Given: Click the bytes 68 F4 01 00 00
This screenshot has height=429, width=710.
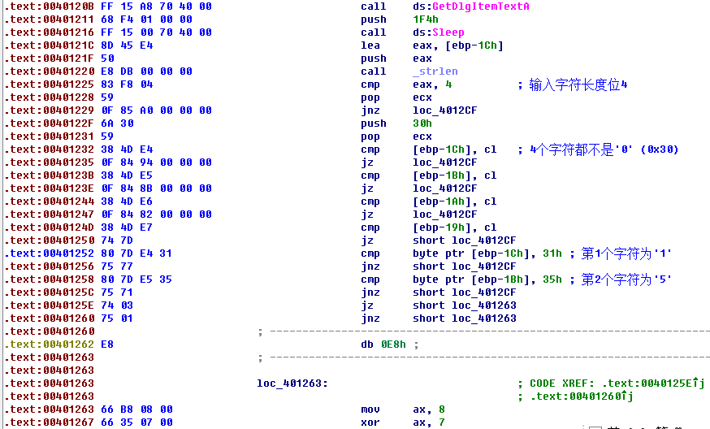Looking at the screenshot, I should click(x=147, y=19).
